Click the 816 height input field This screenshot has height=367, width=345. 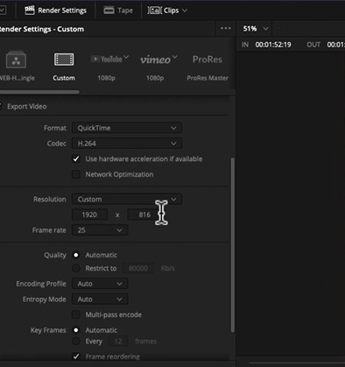(144, 215)
